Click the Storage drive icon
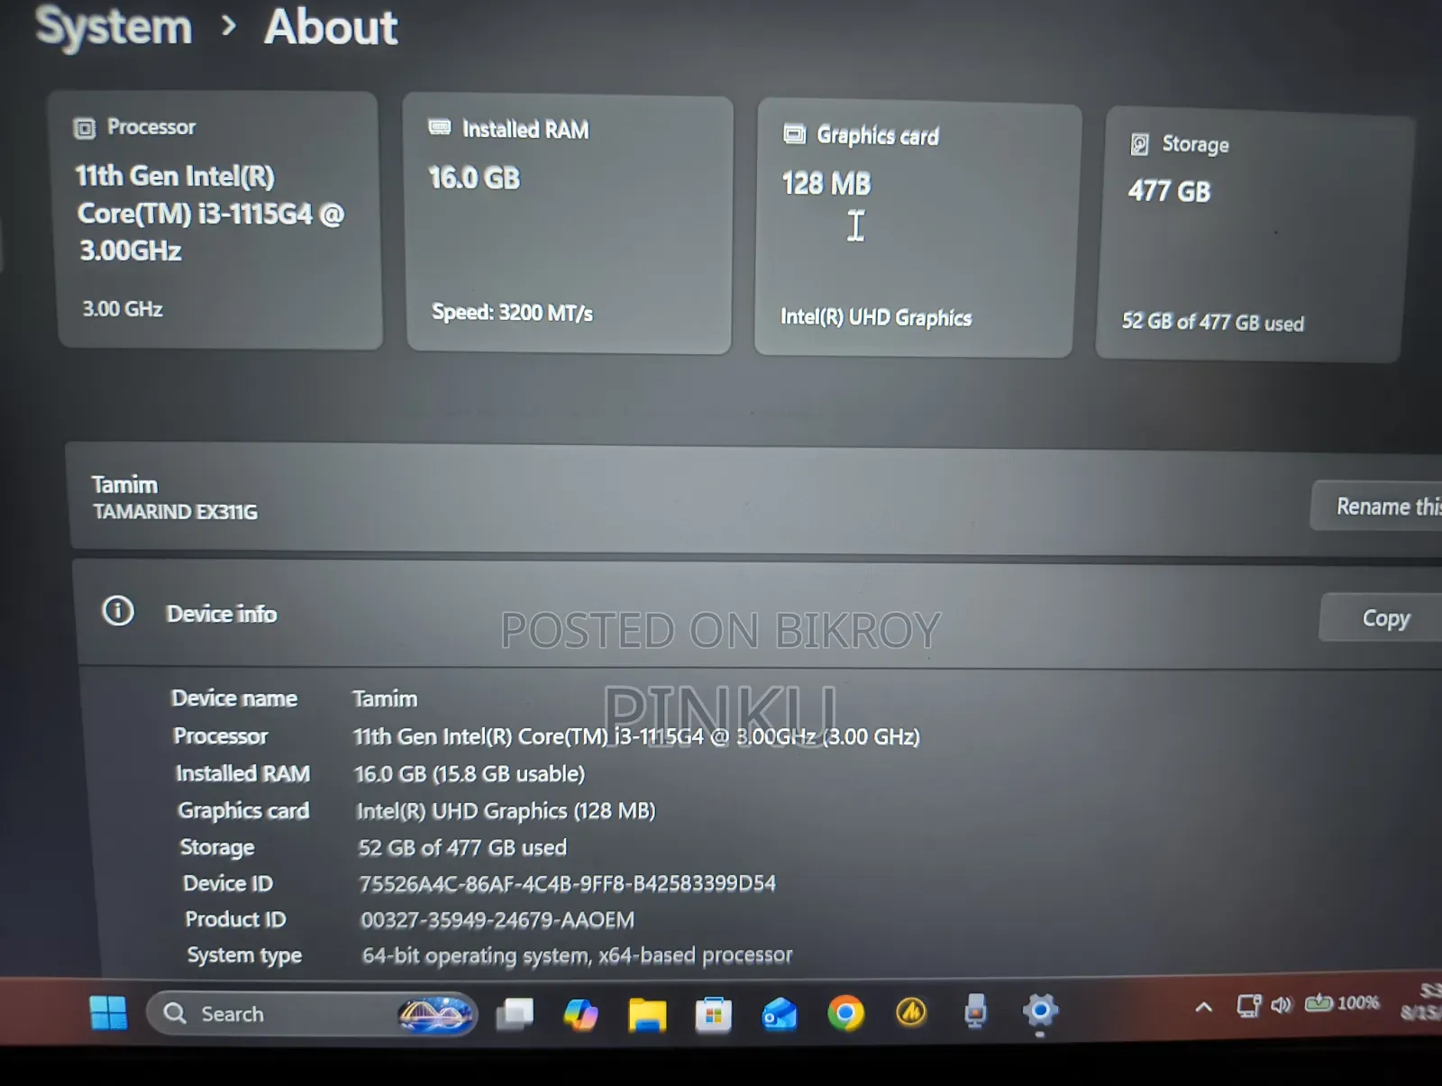Image resolution: width=1442 pixels, height=1086 pixels. click(1140, 143)
